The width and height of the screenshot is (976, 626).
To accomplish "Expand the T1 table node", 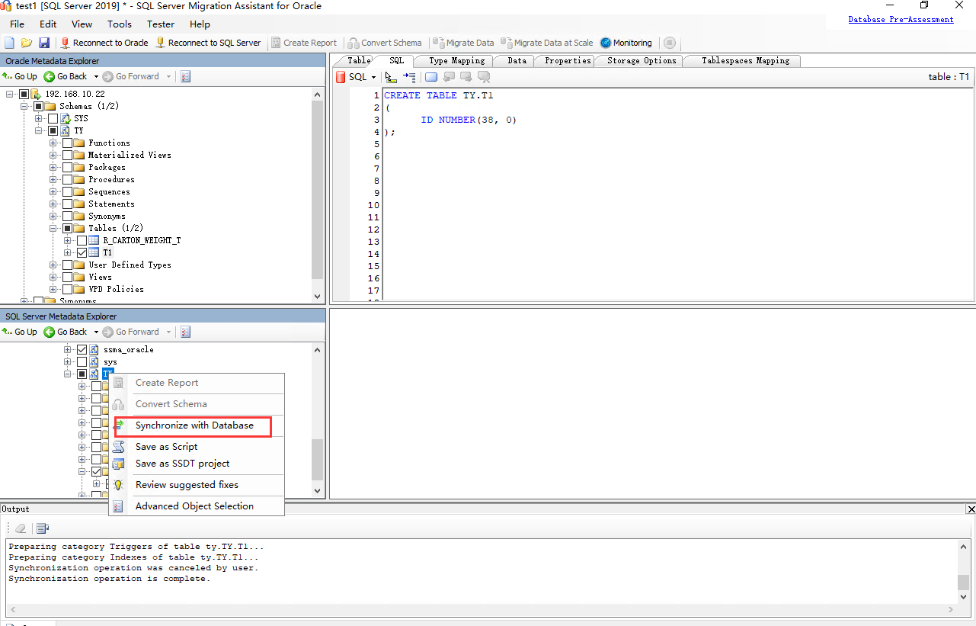I will tap(68, 252).
